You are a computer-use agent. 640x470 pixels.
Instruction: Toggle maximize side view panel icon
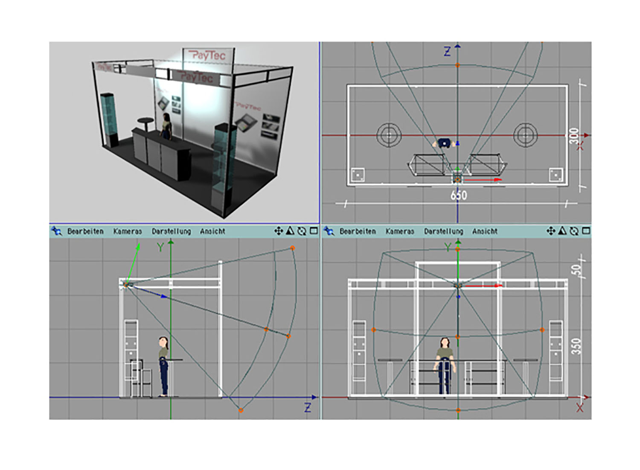click(x=314, y=231)
